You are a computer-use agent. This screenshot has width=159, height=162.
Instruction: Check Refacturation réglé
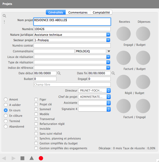pyautogui.click(x=36, y=124)
